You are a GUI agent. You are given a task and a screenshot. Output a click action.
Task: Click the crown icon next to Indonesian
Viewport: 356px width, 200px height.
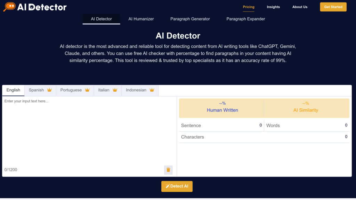tap(152, 90)
